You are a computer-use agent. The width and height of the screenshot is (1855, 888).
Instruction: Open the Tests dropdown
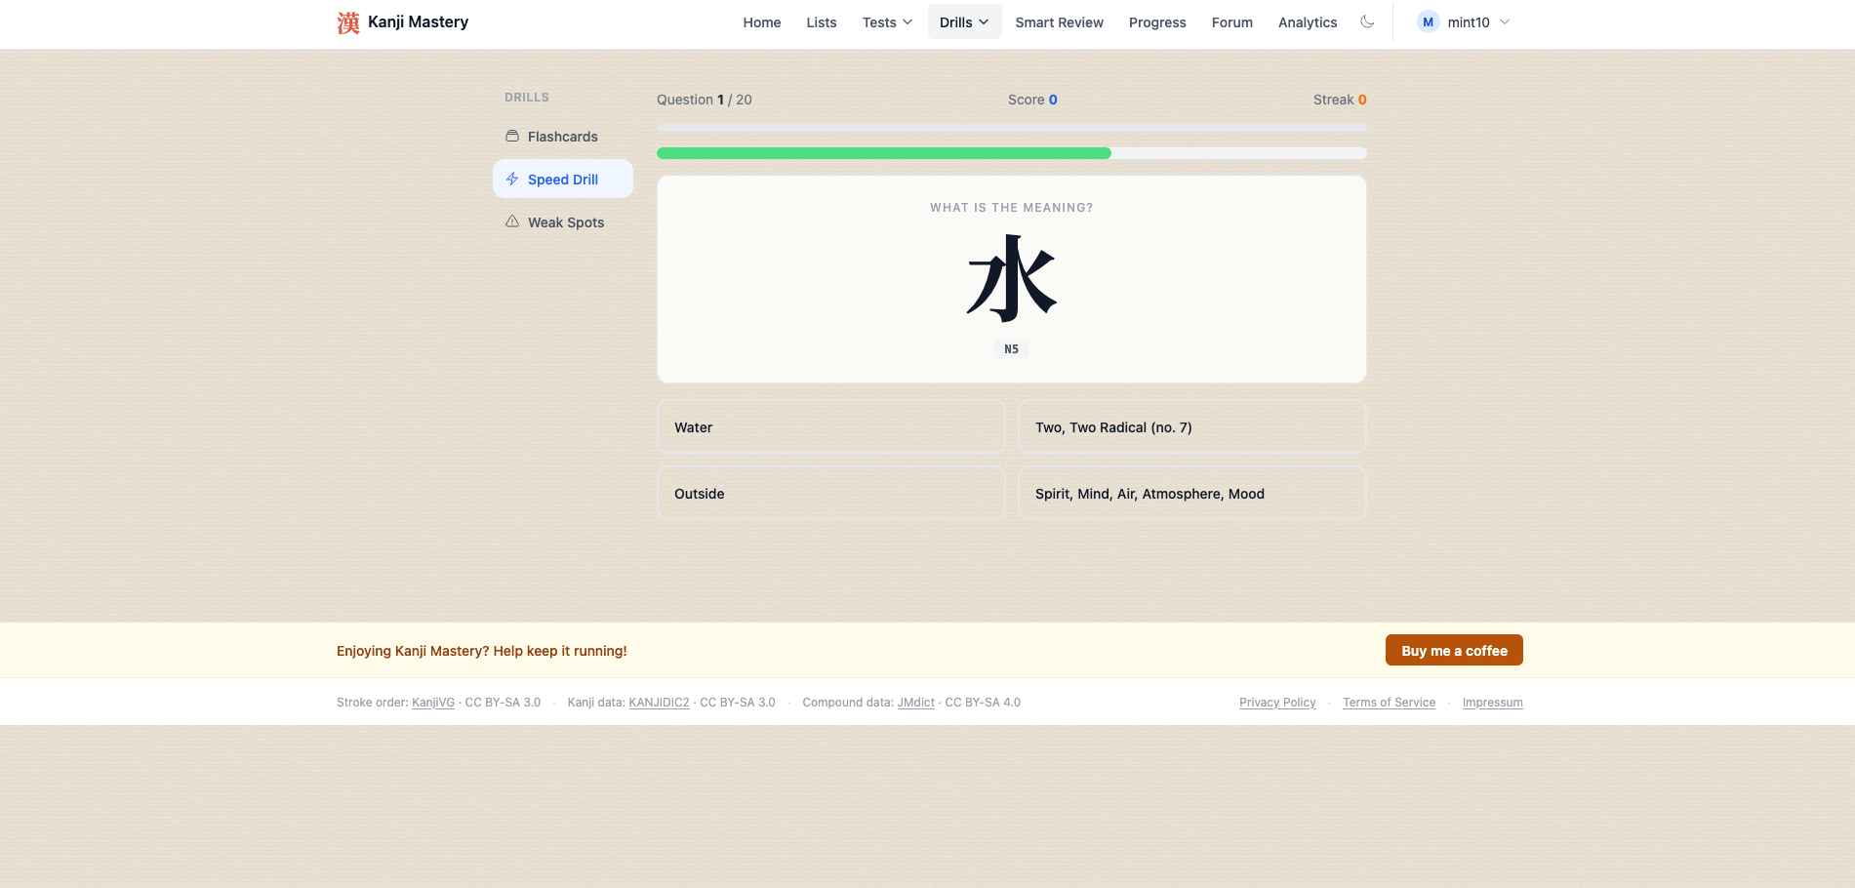(x=886, y=22)
